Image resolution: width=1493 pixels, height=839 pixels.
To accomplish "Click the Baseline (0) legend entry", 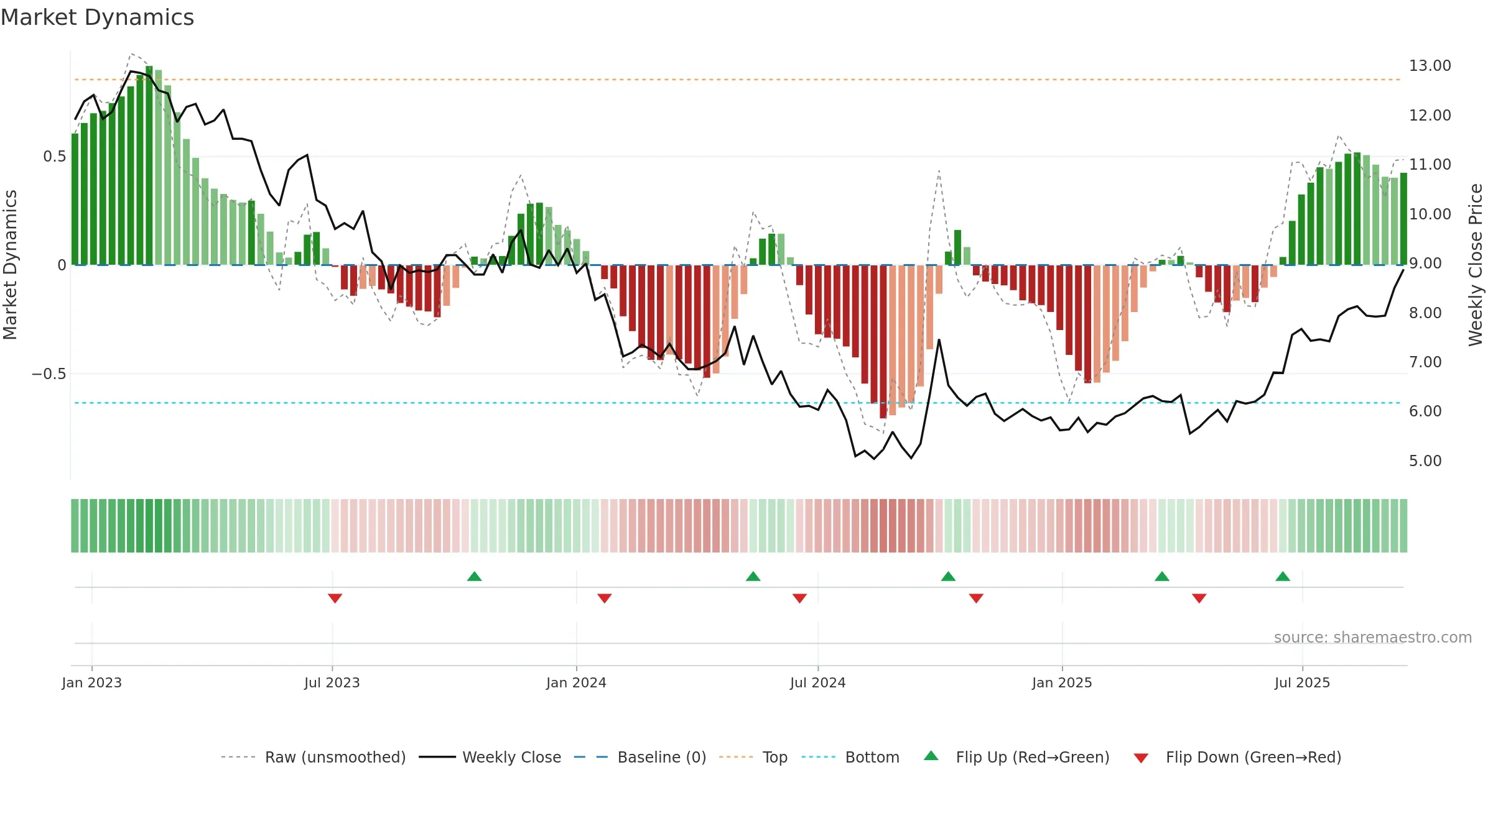I will [x=640, y=757].
